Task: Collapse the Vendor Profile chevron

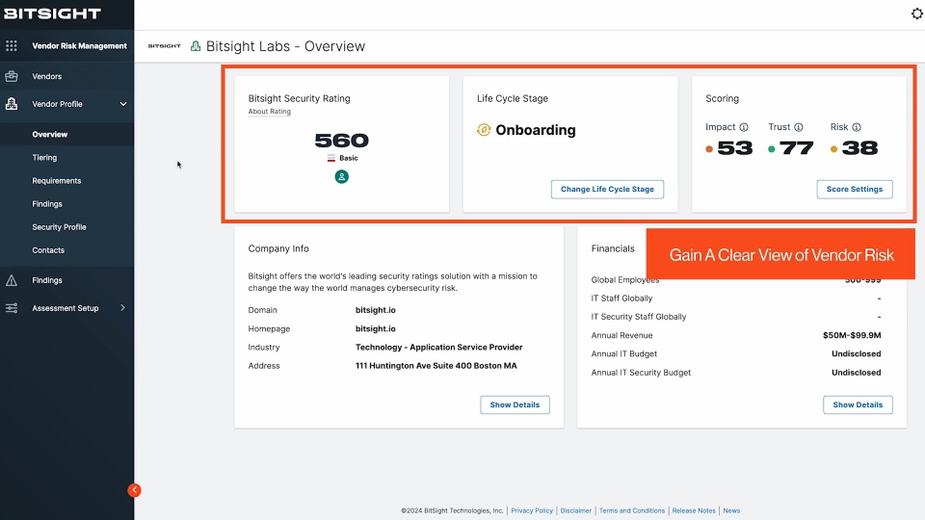Action: 122,104
